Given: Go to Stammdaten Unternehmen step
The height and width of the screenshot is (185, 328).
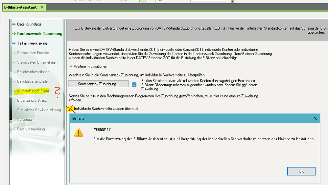Looking at the screenshot, I should pyautogui.click(x=37, y=62).
